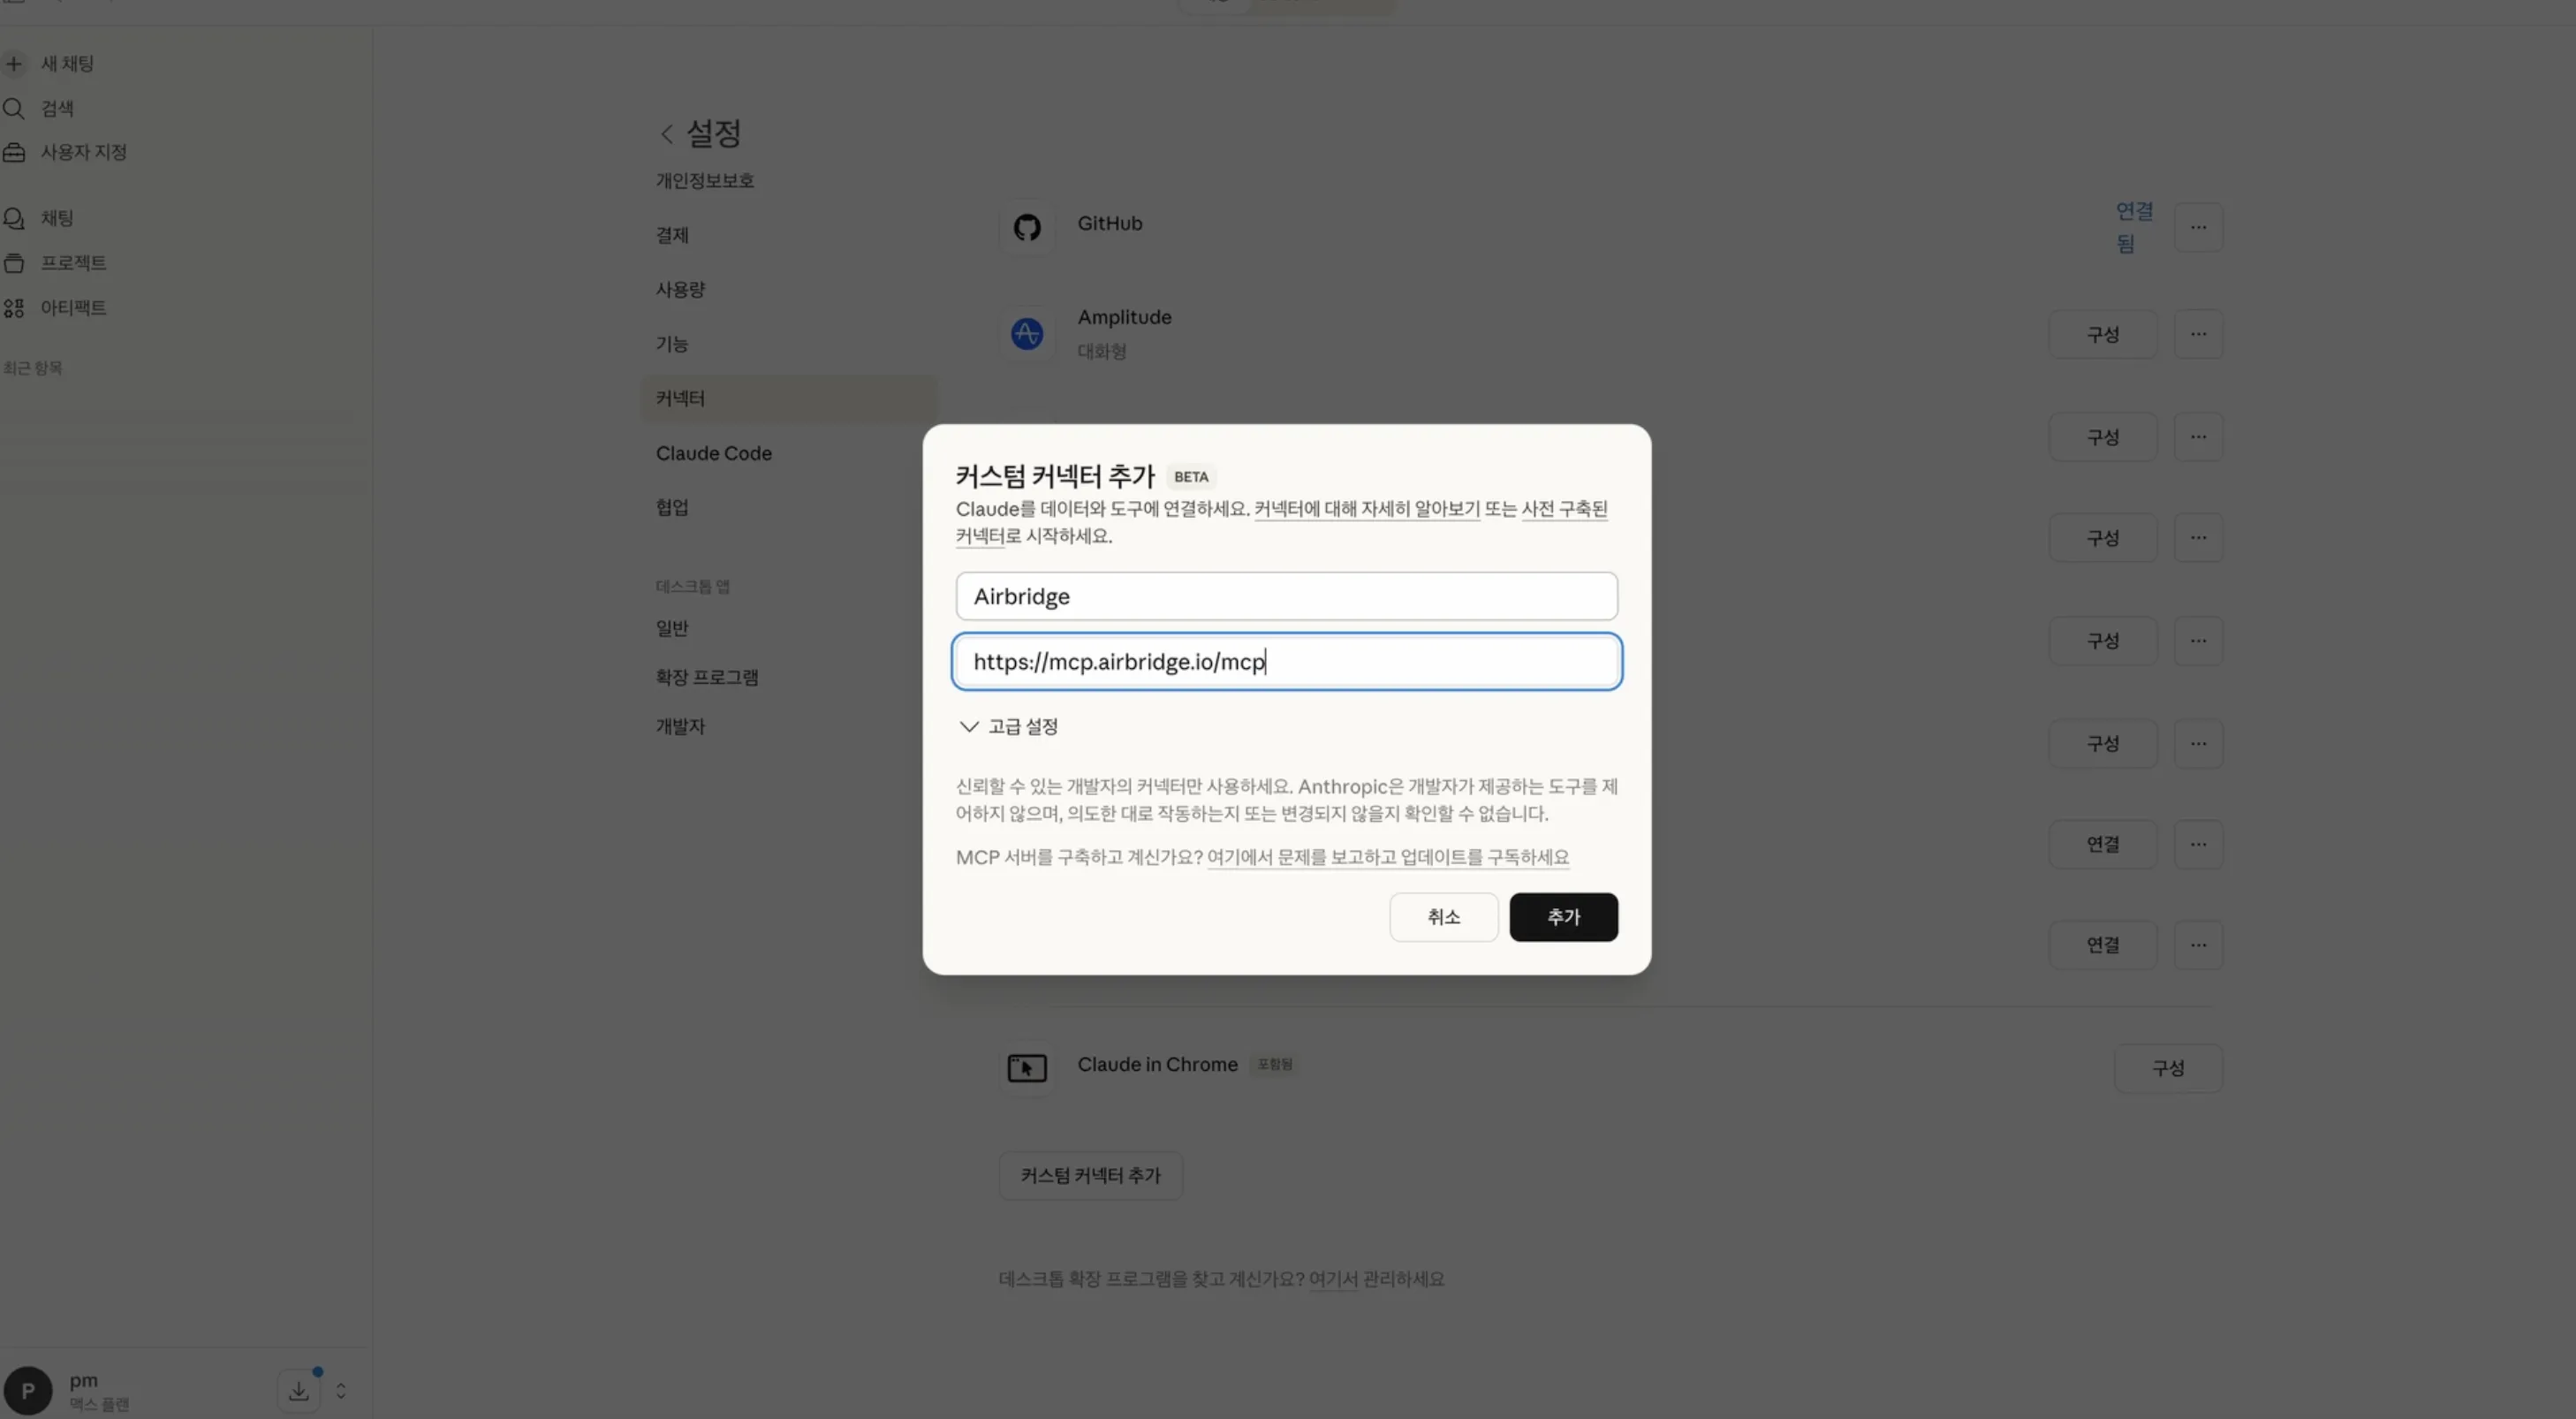Screen dimensions: 2576x1419
Task: Click the GitHub connected status link
Action: (2134, 227)
